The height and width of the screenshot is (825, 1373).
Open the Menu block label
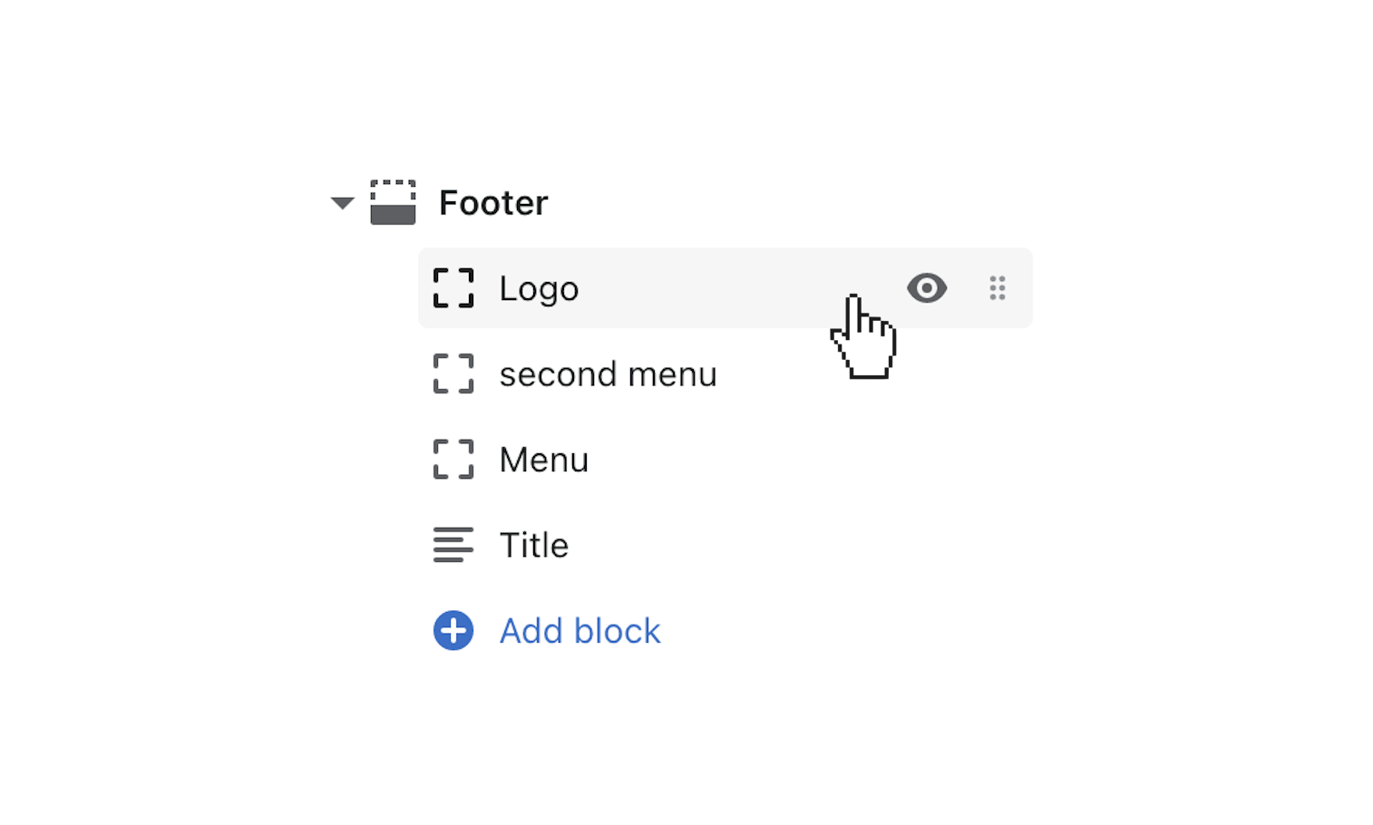click(544, 461)
